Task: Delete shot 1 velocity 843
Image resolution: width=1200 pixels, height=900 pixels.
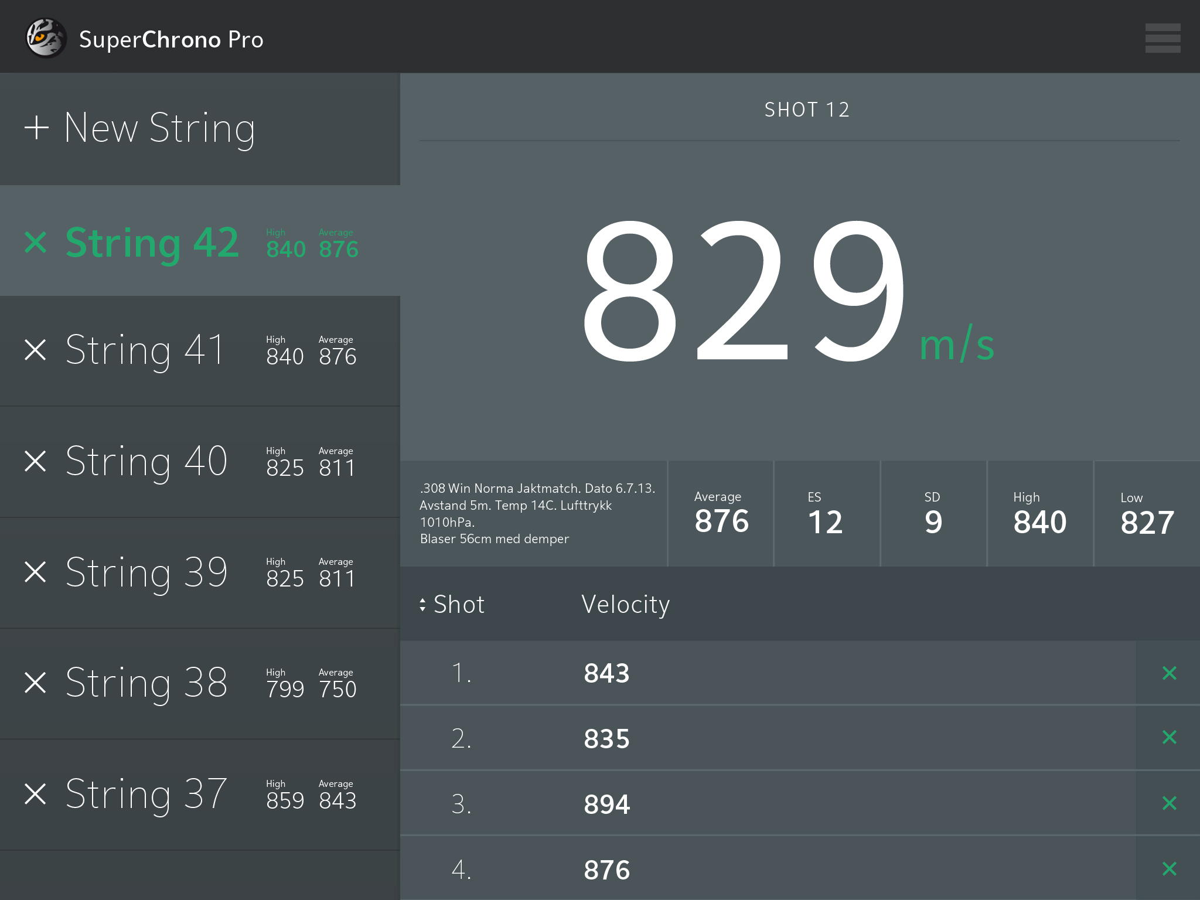Action: point(1169,673)
